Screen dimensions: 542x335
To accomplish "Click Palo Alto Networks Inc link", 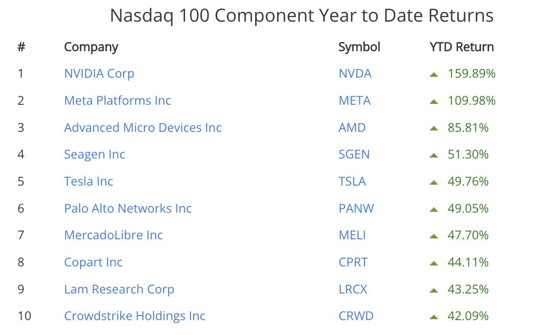I will [x=128, y=208].
